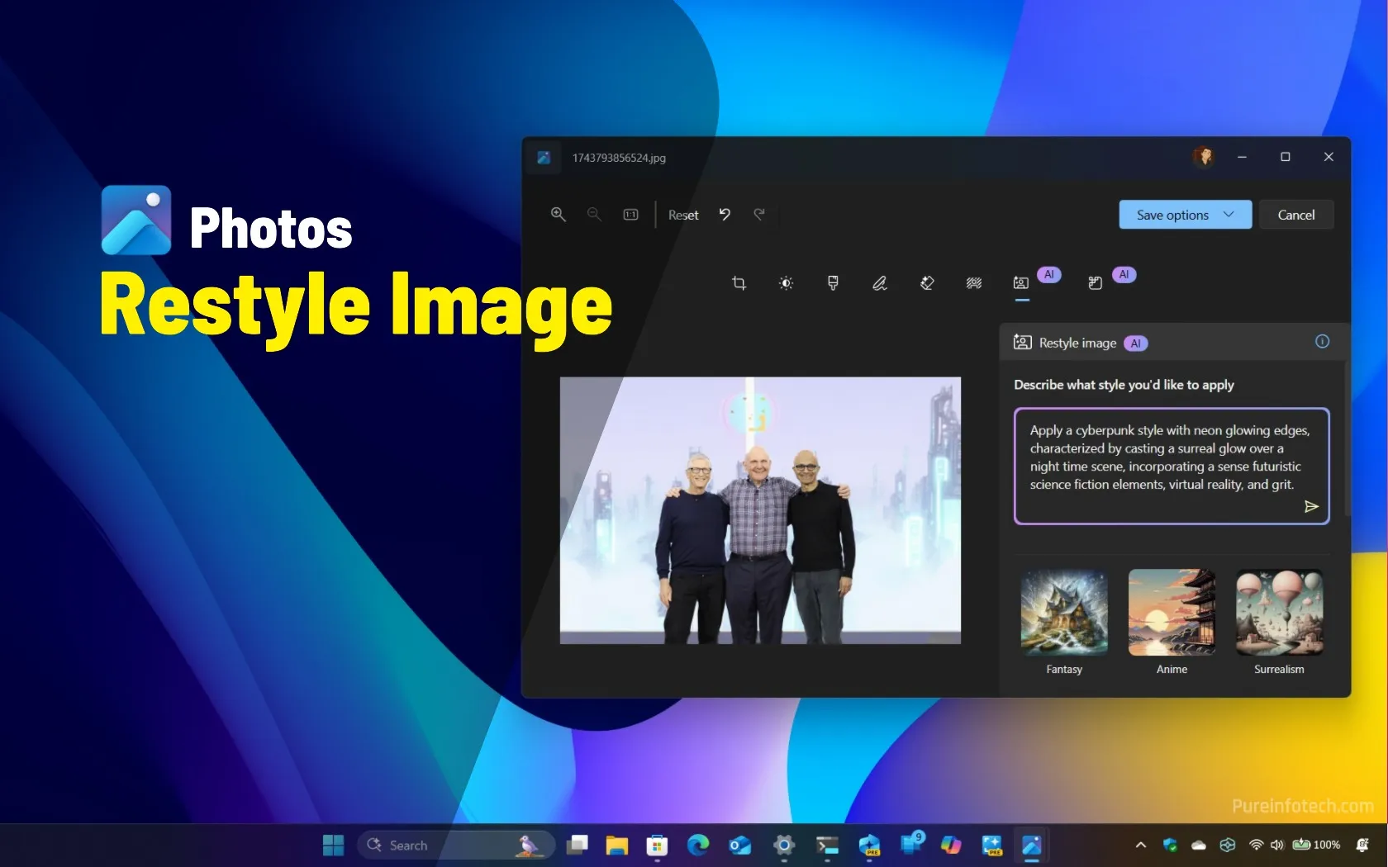This screenshot has height=867, width=1388.
Task: Click the Reset button
Action: coord(683,215)
